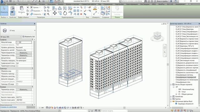This screenshot has width=200, height=112.
Task: Expand the Группы tree node
Action: 171,99
